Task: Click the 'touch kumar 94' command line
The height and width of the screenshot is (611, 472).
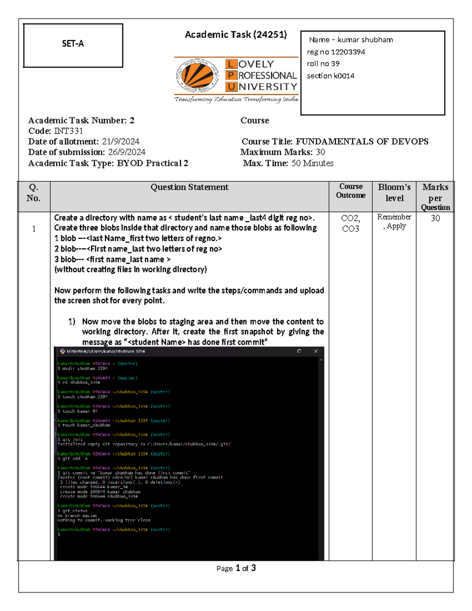Action: pos(77,411)
